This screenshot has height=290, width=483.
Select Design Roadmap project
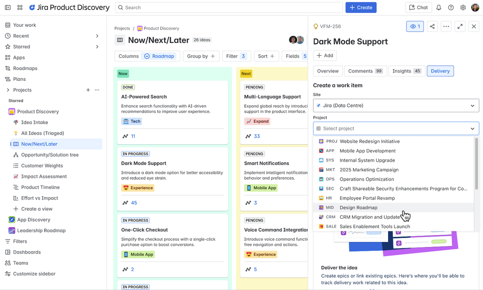tap(393, 208)
